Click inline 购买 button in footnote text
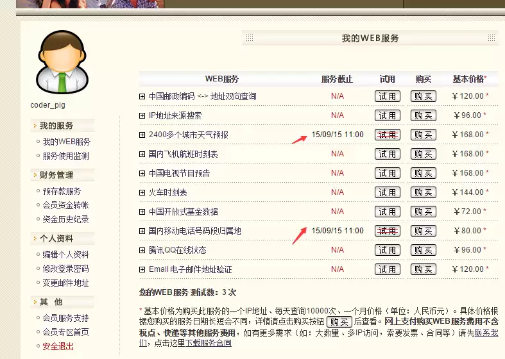Image resolution: width=505 pixels, height=359 pixels. pyautogui.click(x=339, y=322)
